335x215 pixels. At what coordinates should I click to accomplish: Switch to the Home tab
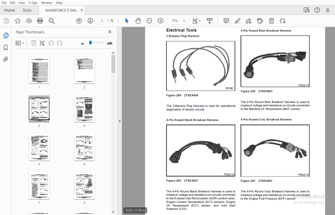9,10
